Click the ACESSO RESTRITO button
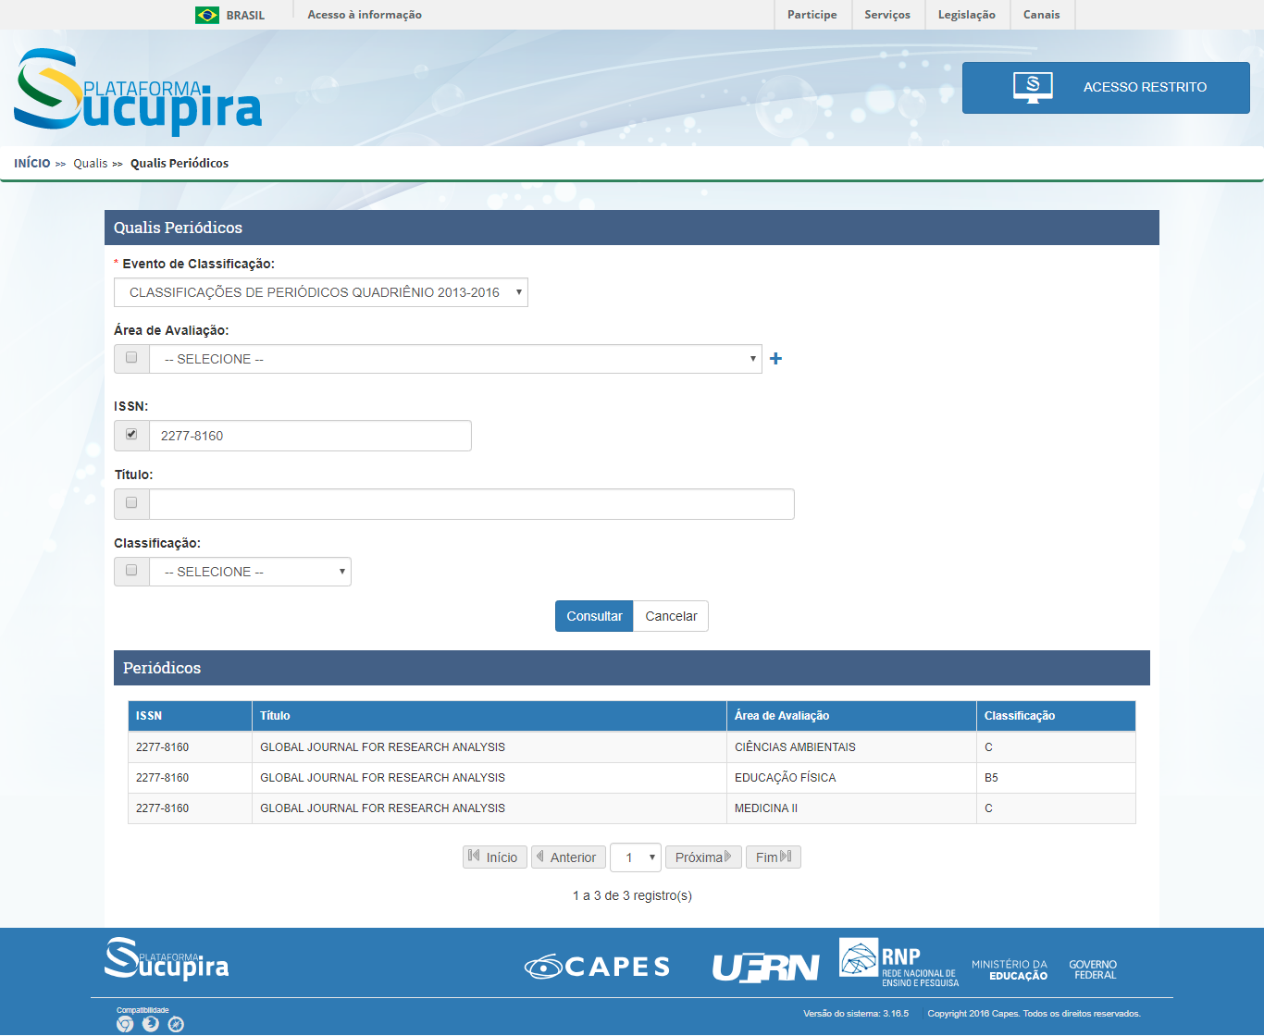This screenshot has width=1264, height=1036. tap(1106, 88)
